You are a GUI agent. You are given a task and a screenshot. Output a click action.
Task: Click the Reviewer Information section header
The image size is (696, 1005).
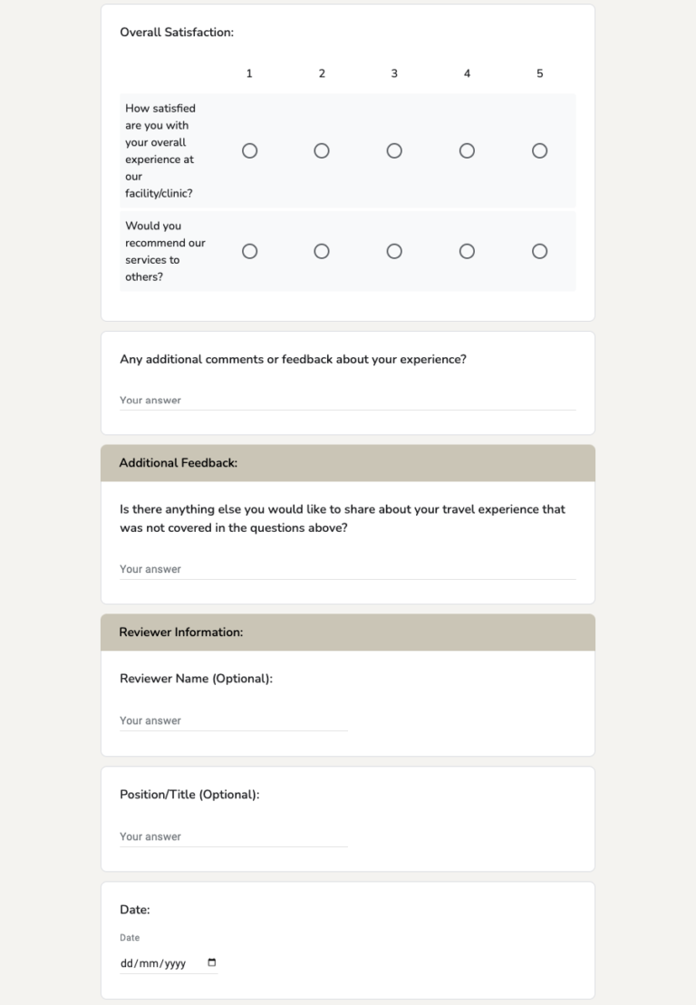click(x=179, y=632)
